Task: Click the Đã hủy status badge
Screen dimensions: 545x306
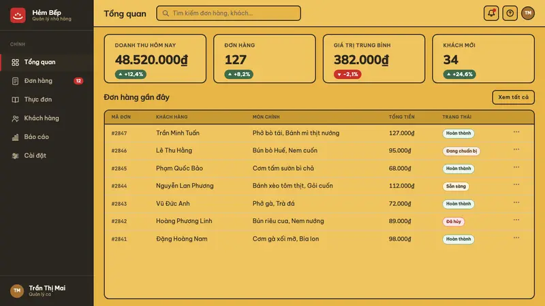Action: pos(453,222)
